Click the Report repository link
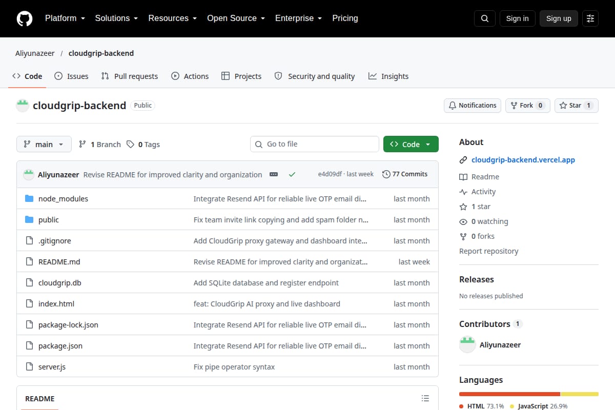Image resolution: width=615 pixels, height=410 pixels. (x=489, y=251)
